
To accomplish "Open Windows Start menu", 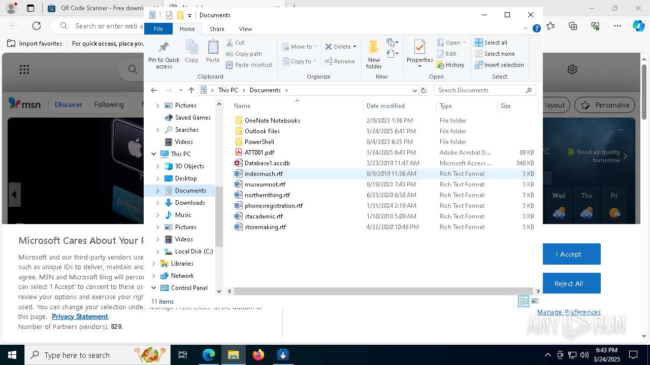I will (12, 355).
